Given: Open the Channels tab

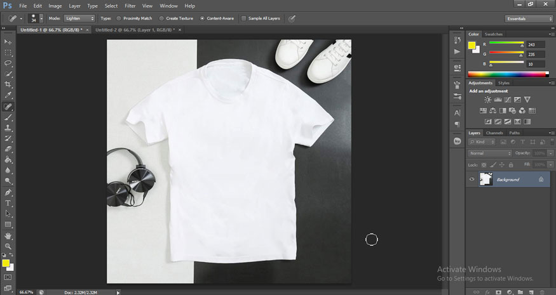Looking at the screenshot, I should 494,133.
